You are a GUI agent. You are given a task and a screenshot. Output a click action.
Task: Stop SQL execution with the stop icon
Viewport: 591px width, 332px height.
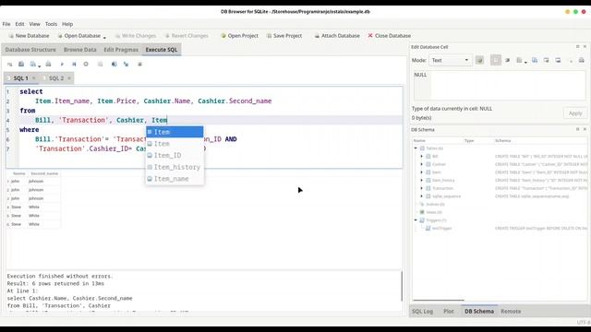click(x=86, y=65)
